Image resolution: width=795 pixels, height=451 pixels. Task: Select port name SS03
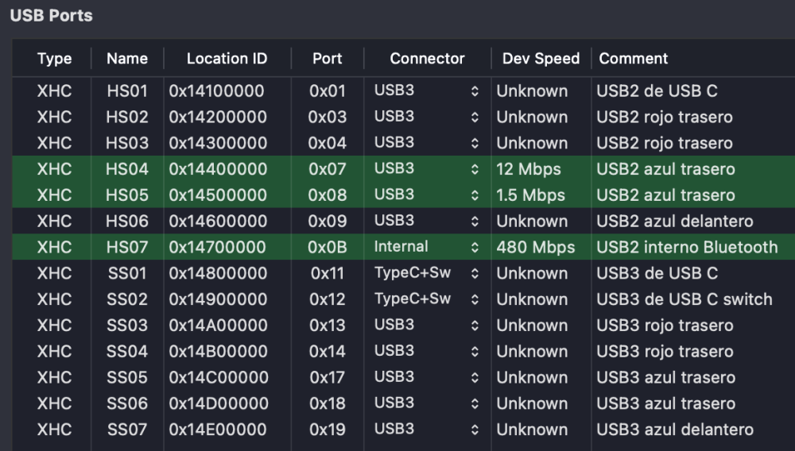click(x=127, y=326)
